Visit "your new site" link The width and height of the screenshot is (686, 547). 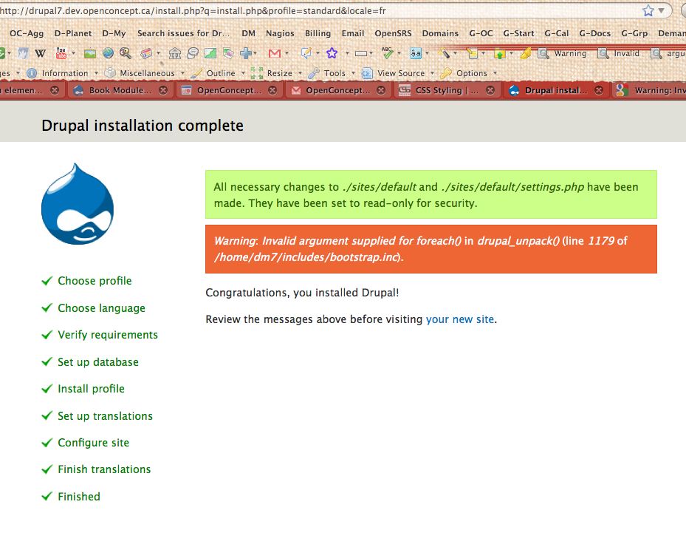tap(460, 319)
